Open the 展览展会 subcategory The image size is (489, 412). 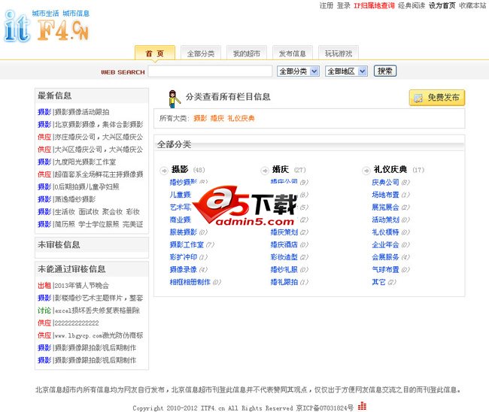(385, 207)
